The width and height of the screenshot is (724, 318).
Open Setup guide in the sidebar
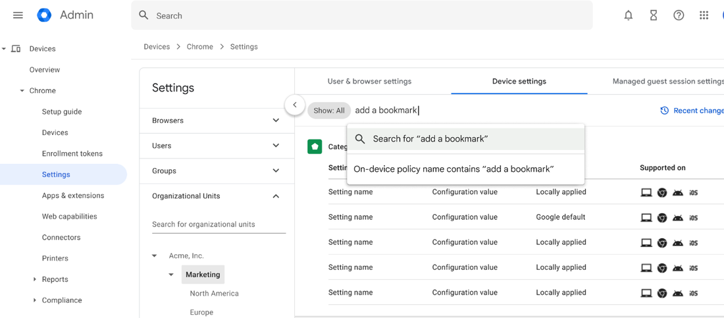(62, 111)
